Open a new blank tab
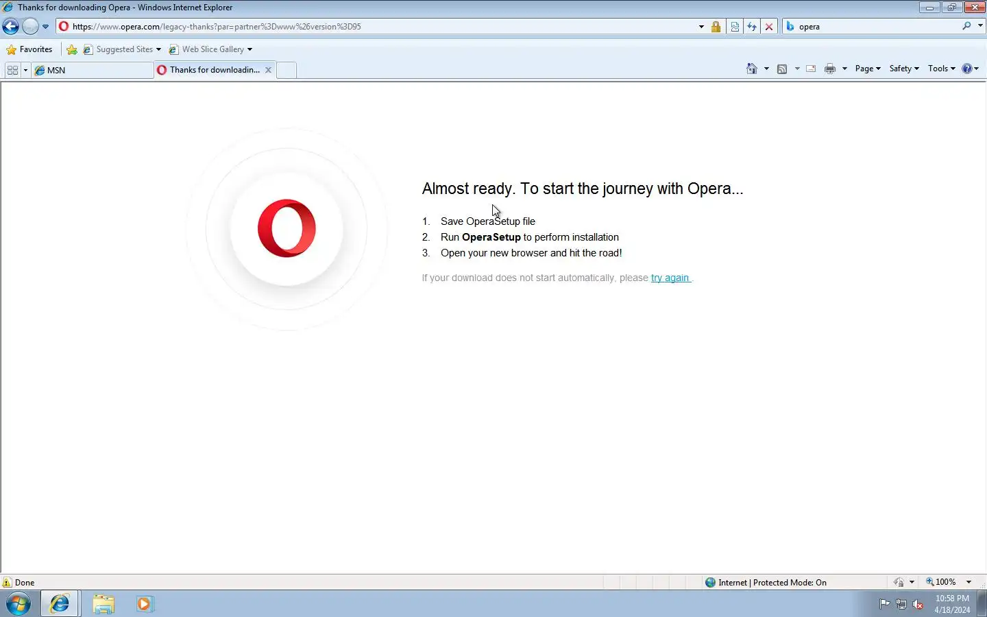 click(287, 70)
